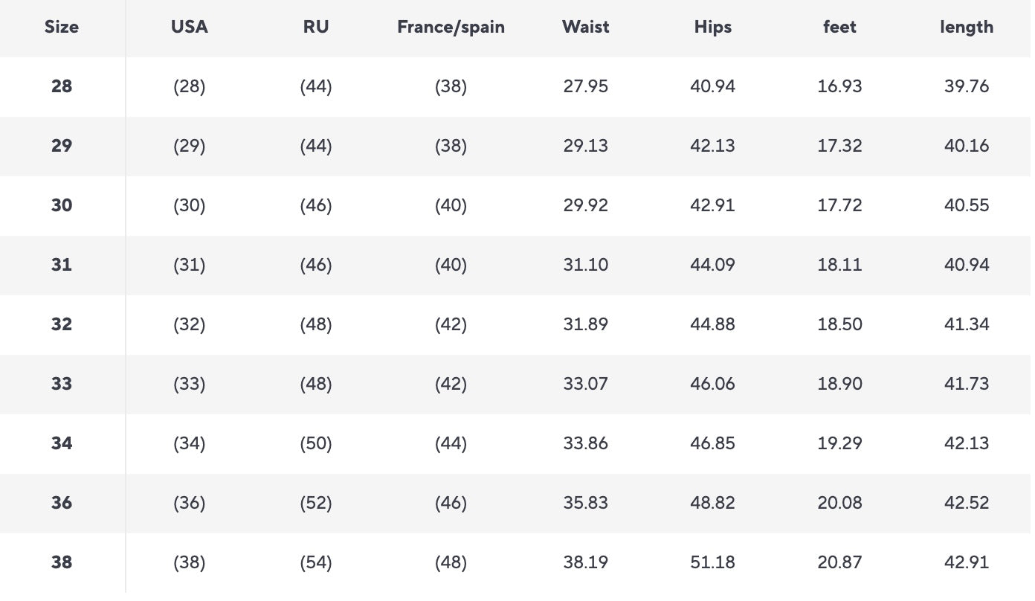Click the Hips column header
Viewport: 1035px width, 601px height.
tap(712, 28)
